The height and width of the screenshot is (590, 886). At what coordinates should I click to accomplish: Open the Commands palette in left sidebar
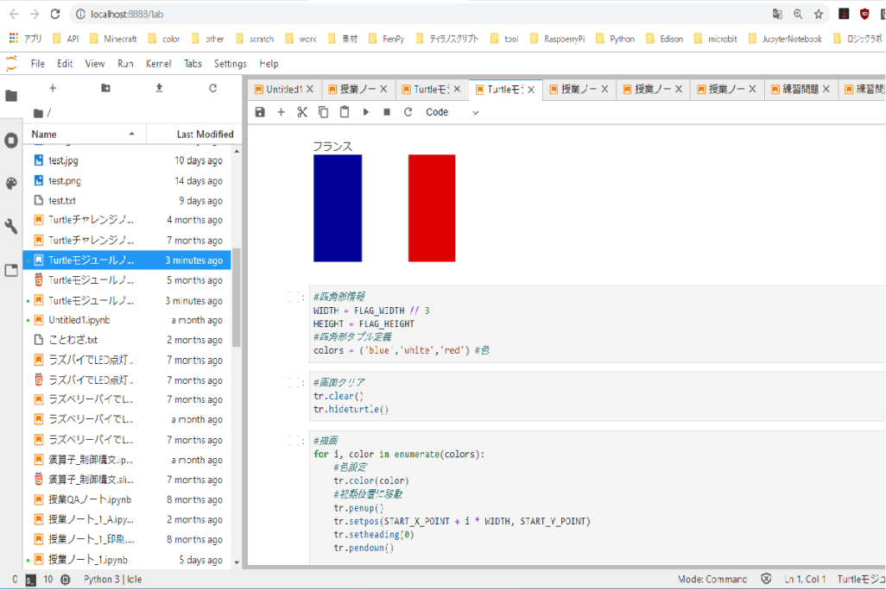click(x=11, y=184)
